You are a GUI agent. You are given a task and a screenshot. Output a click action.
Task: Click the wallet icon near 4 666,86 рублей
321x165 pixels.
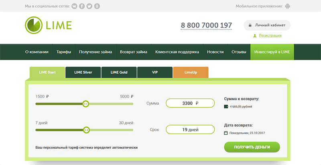point(226,107)
